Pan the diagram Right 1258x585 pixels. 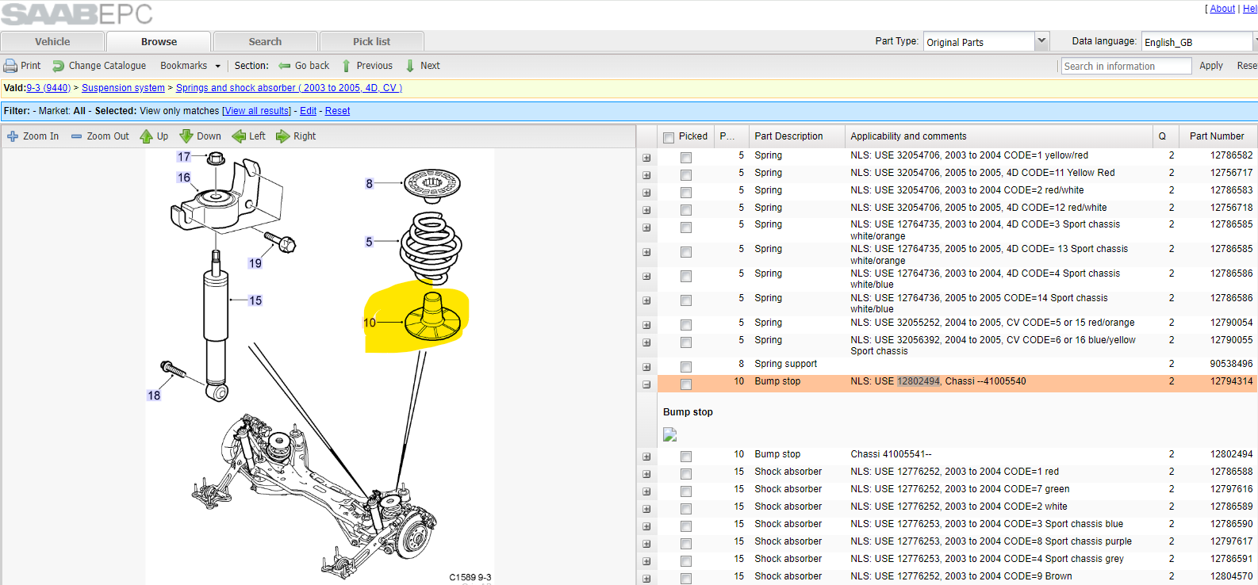(x=296, y=136)
